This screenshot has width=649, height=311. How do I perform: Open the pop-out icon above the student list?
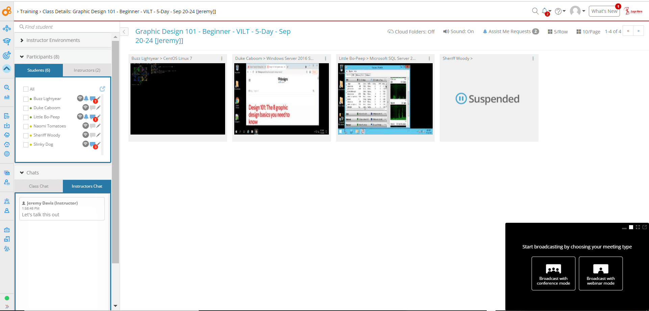tap(103, 89)
